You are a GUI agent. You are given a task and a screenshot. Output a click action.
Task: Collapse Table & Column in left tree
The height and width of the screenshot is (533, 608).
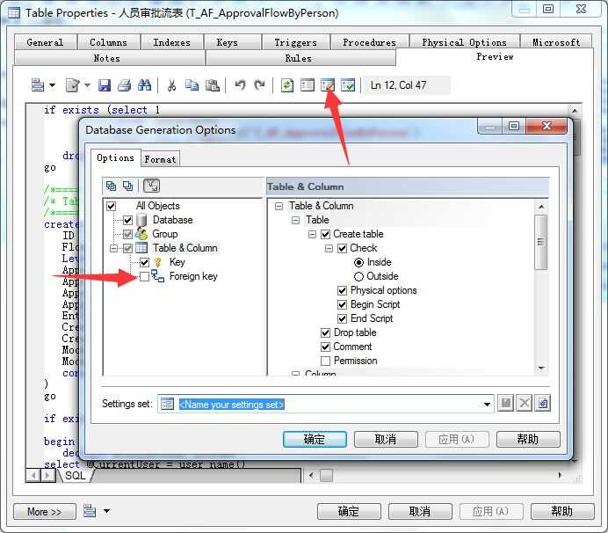(x=113, y=248)
